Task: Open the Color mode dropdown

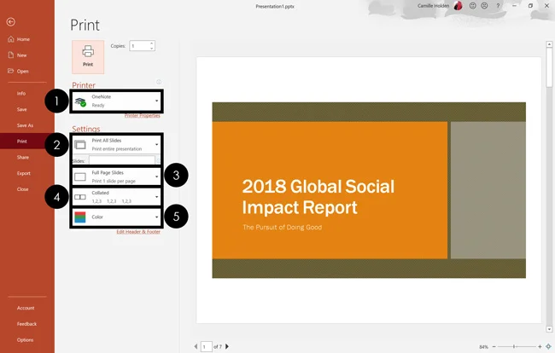Action: coord(116,217)
